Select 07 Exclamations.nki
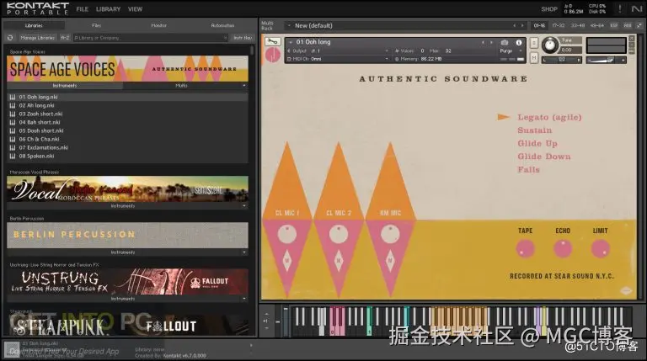This screenshot has height=361, width=647. click(x=127, y=147)
